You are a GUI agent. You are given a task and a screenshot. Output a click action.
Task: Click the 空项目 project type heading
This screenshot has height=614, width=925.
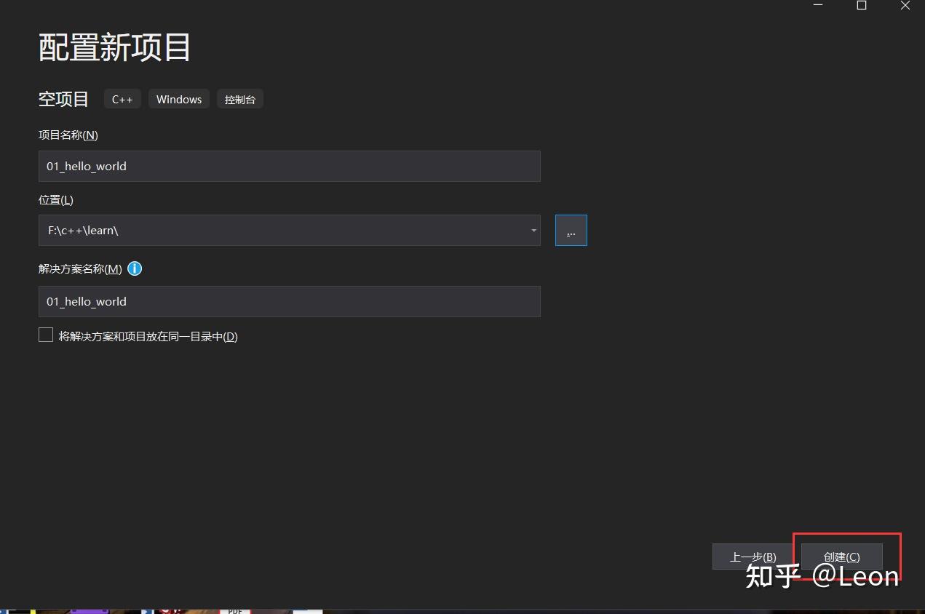tap(63, 99)
